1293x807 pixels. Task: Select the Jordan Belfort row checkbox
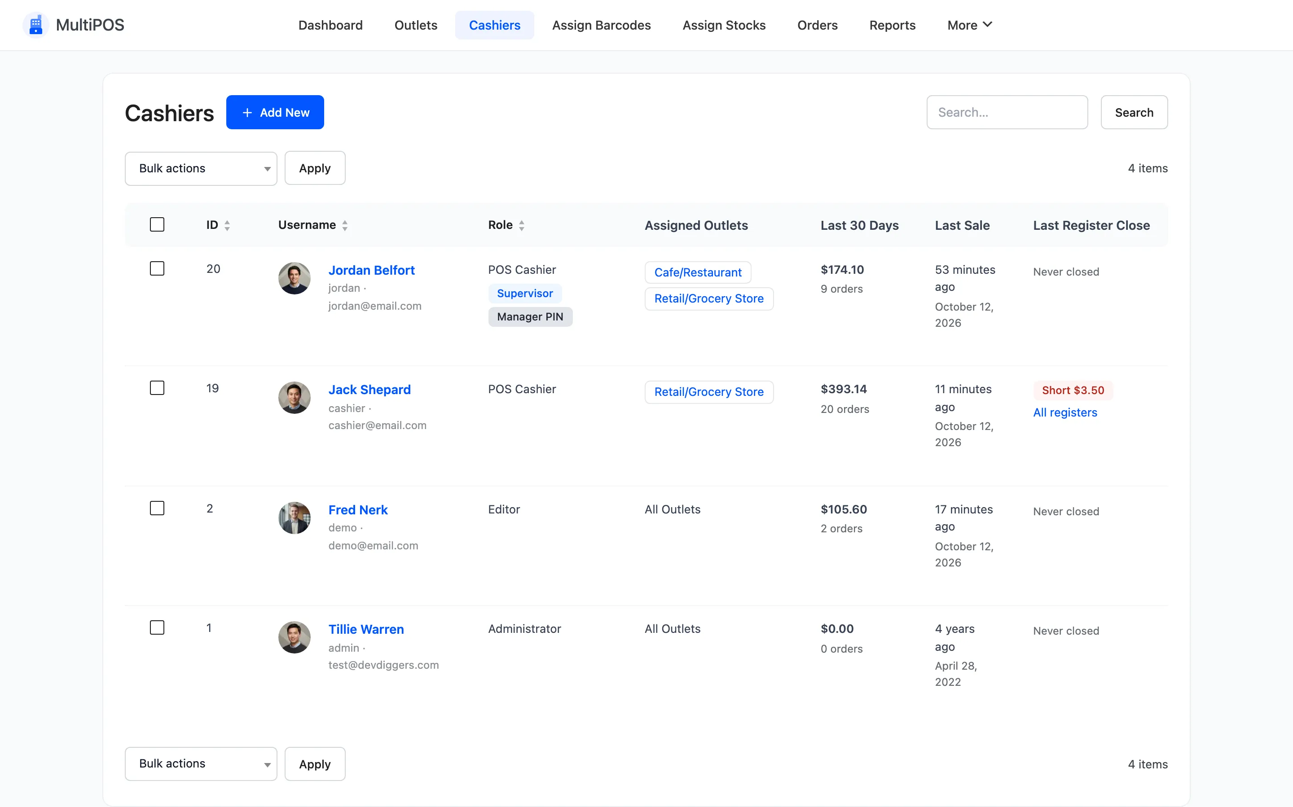tap(157, 268)
